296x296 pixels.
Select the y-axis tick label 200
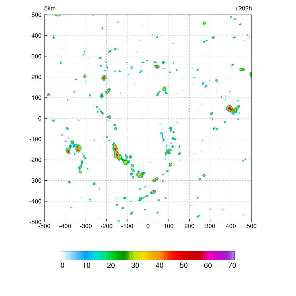(x=36, y=77)
